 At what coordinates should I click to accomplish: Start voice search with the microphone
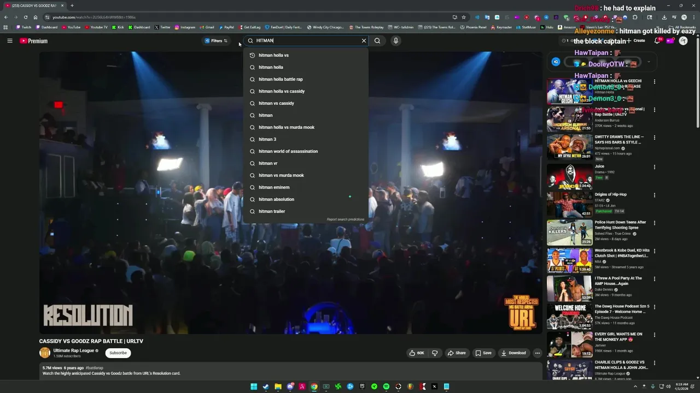tap(395, 40)
